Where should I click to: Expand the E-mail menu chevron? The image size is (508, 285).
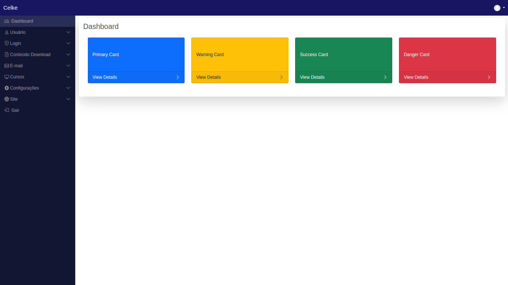point(68,66)
